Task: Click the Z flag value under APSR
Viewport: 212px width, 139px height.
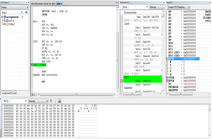Action: [184, 65]
